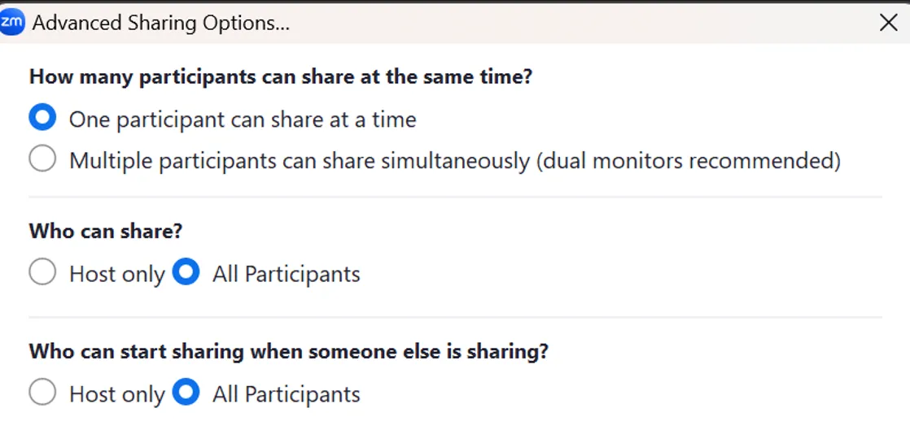Click the divider line above 'Who can start sharing'

pyautogui.click(x=455, y=317)
